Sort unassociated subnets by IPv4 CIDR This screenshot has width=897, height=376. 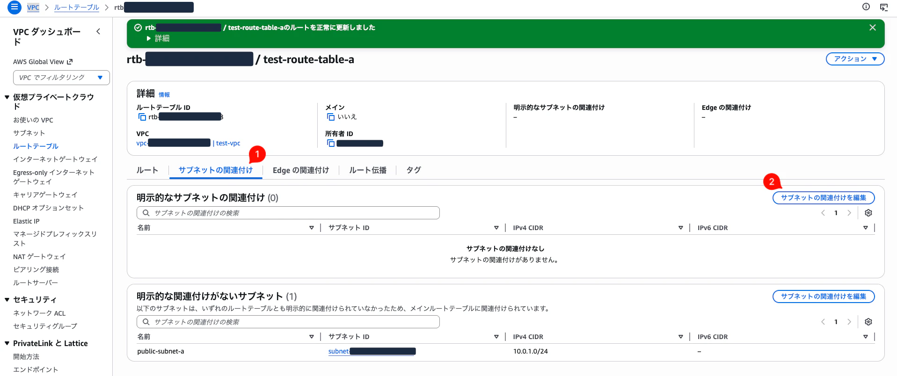pyautogui.click(x=681, y=337)
